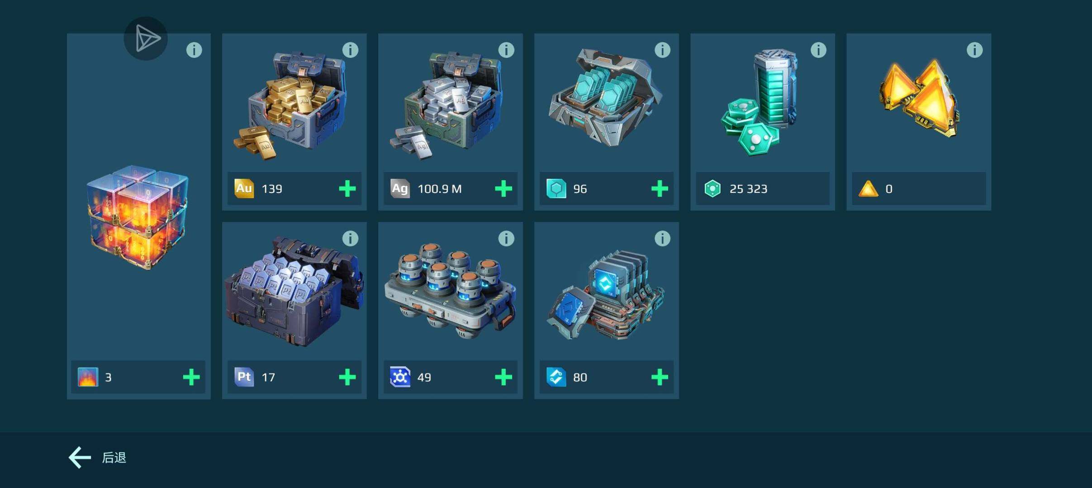Open info for the teal card container
This screenshot has height=488, width=1092.
[662, 50]
